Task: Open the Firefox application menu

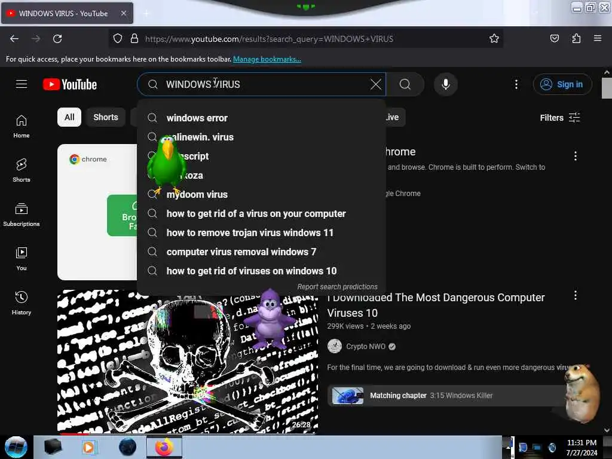Action: (598, 38)
